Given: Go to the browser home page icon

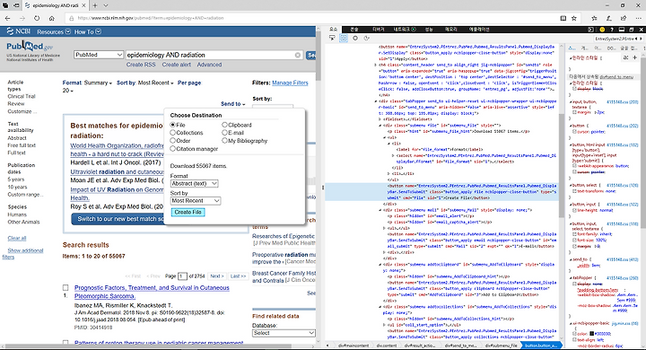Looking at the screenshot, I should coord(51,18).
